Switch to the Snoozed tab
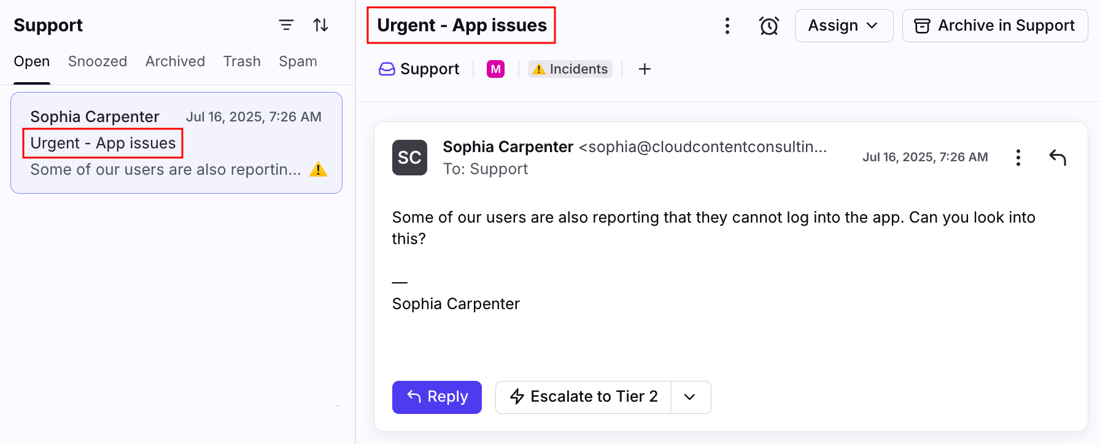 [x=98, y=61]
